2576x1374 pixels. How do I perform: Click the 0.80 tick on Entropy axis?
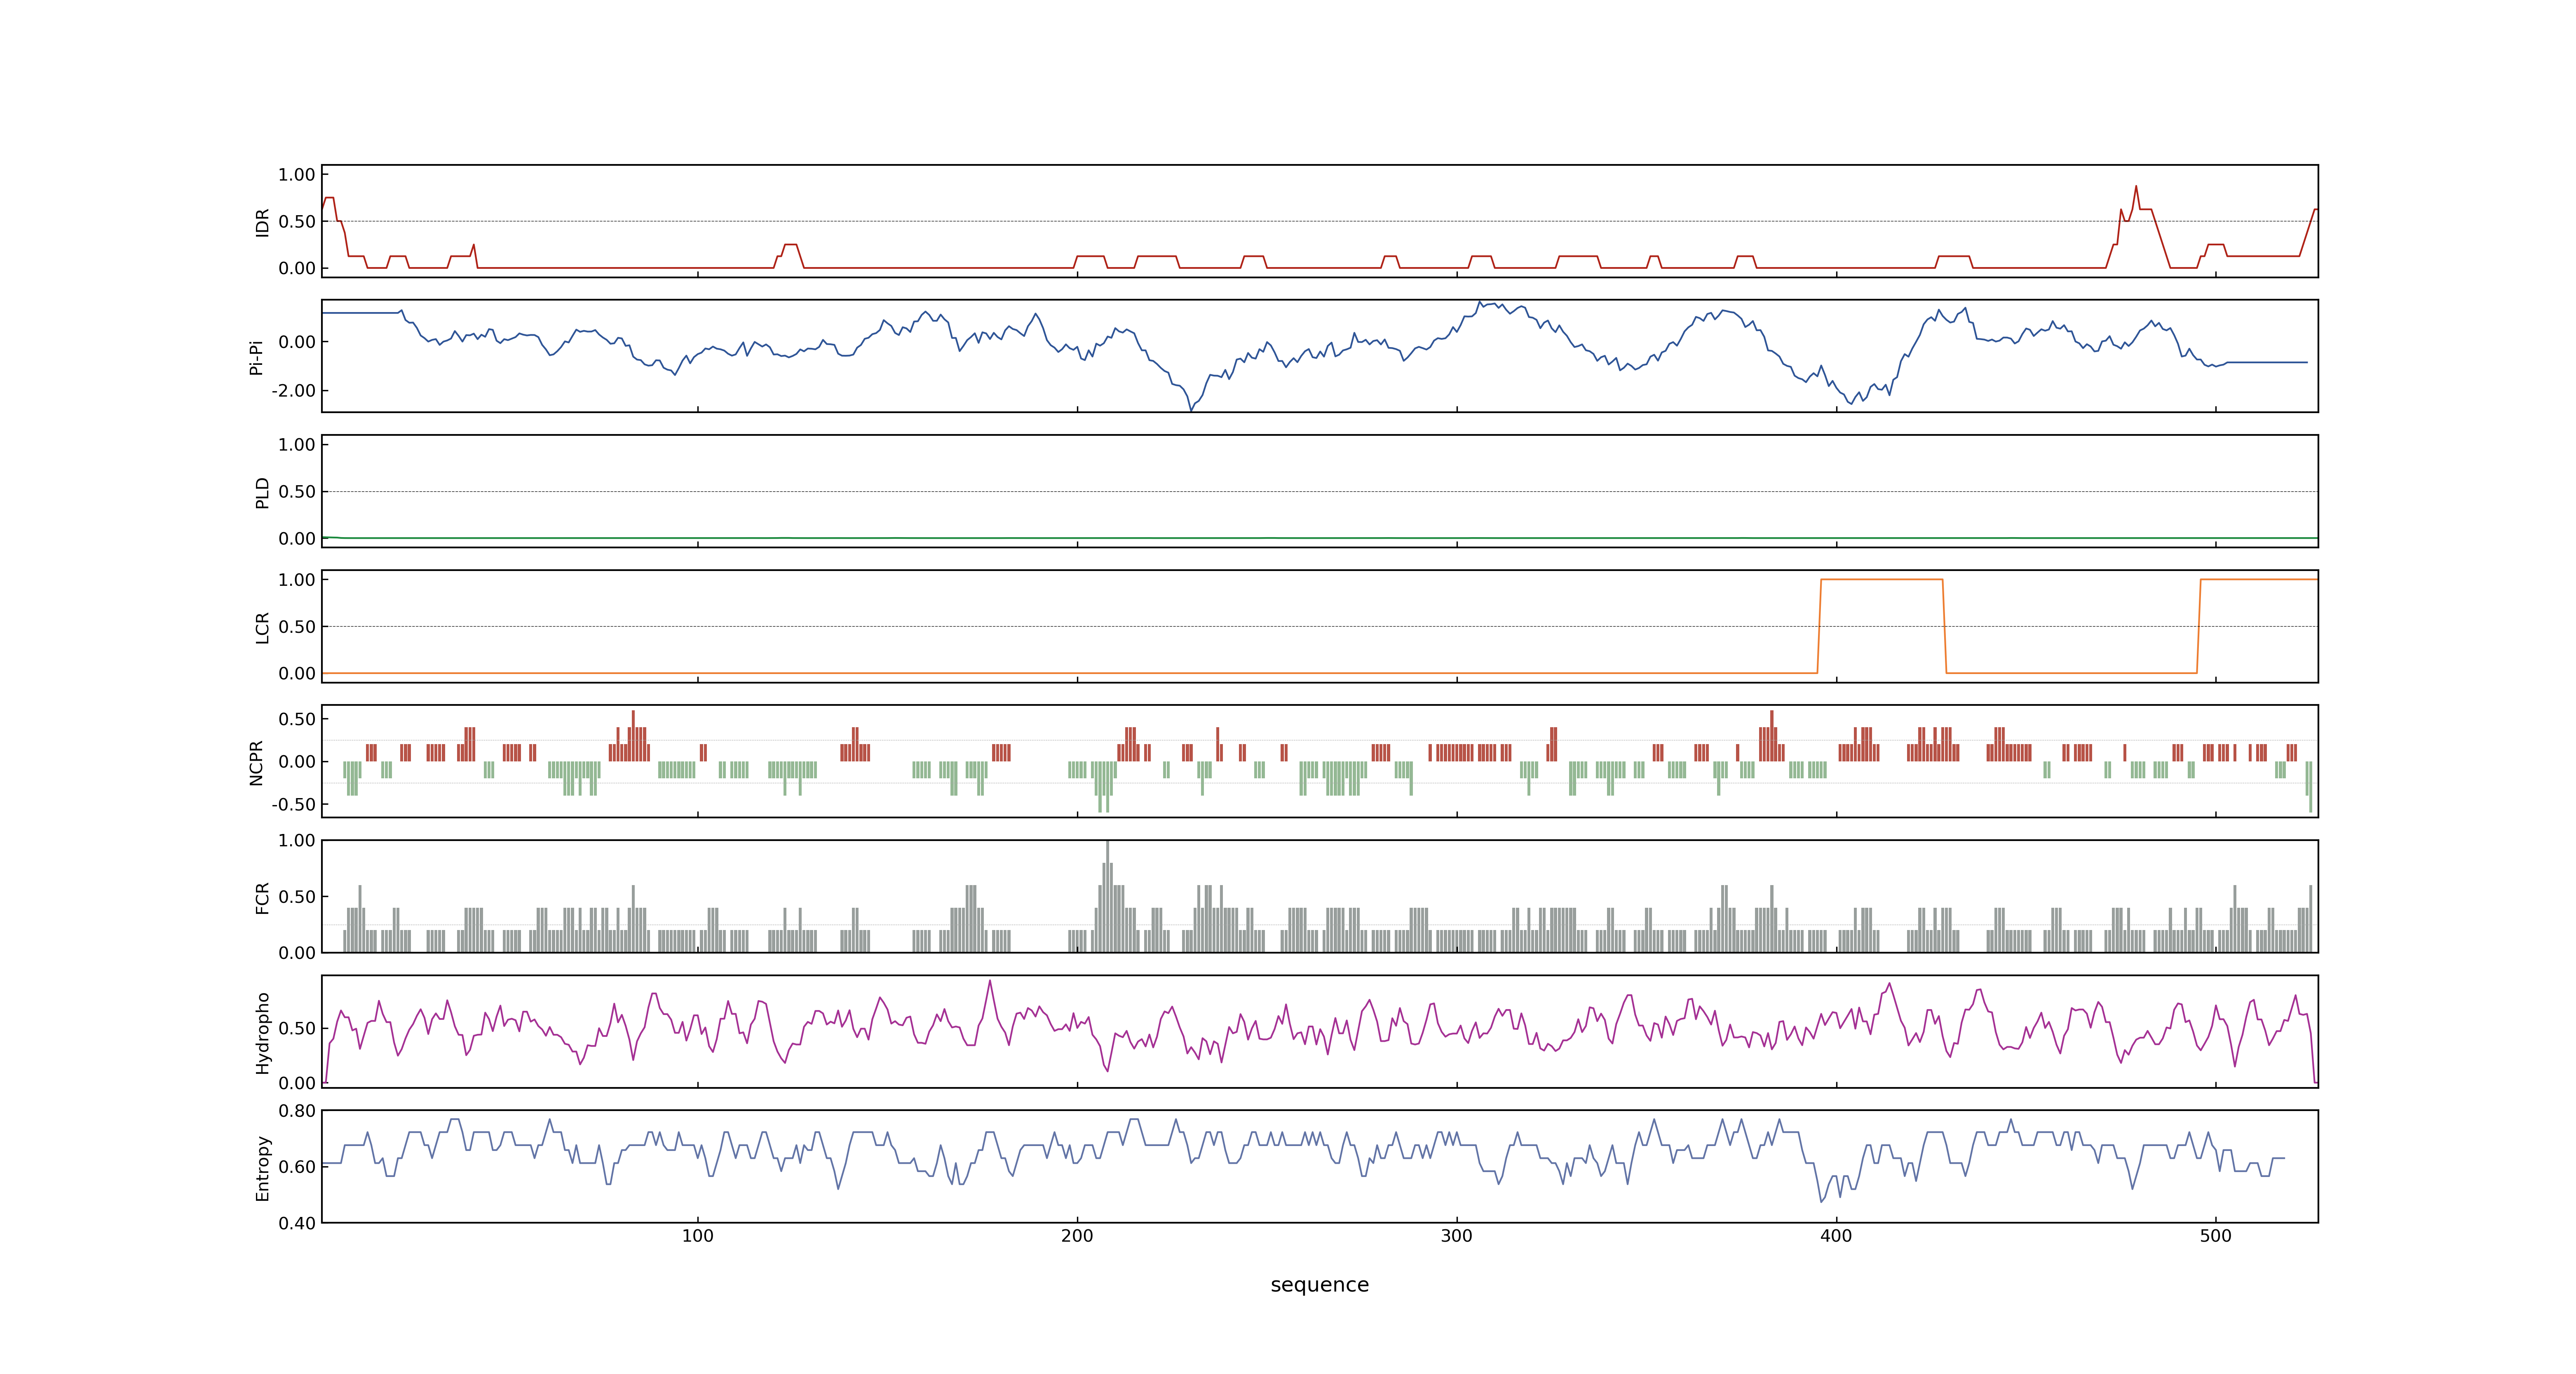point(297,1110)
